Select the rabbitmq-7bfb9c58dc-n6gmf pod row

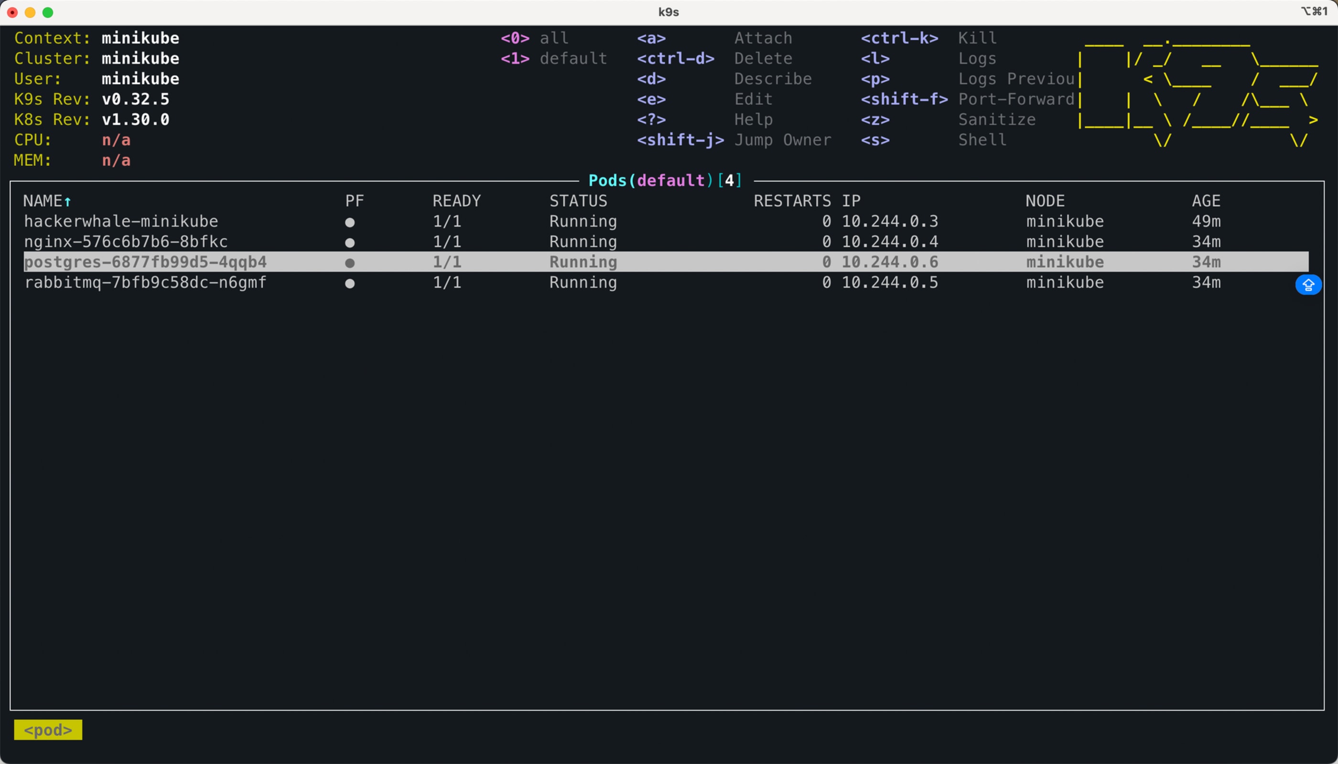point(145,283)
